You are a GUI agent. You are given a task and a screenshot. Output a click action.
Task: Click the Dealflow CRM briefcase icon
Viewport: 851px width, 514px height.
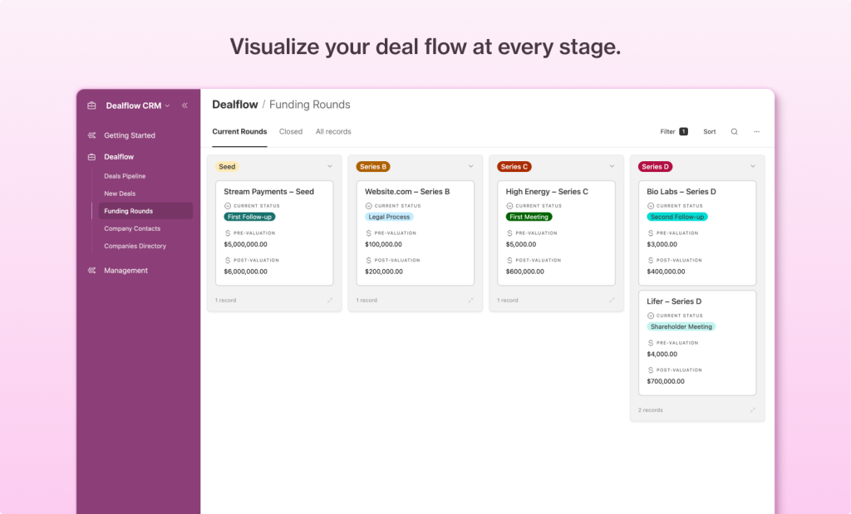tap(91, 105)
